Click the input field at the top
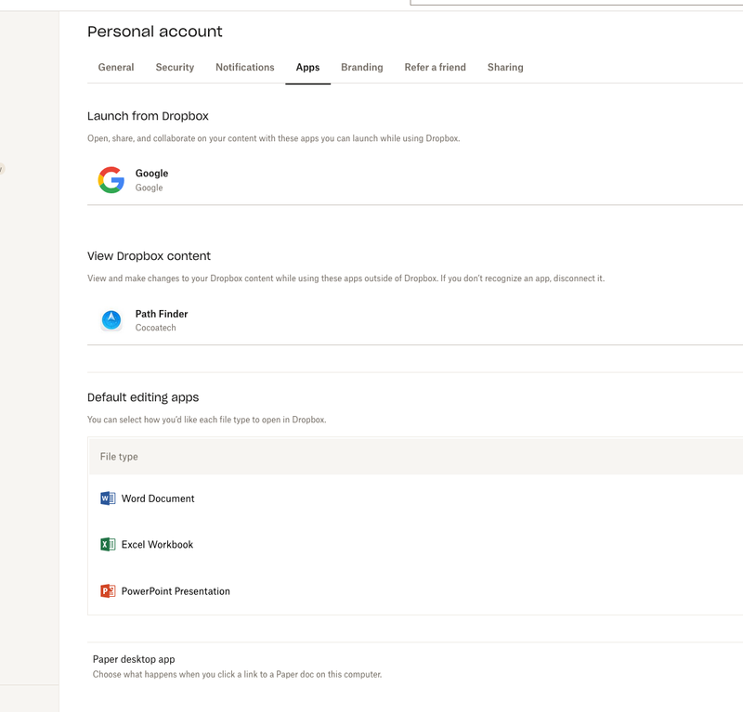 point(576,3)
